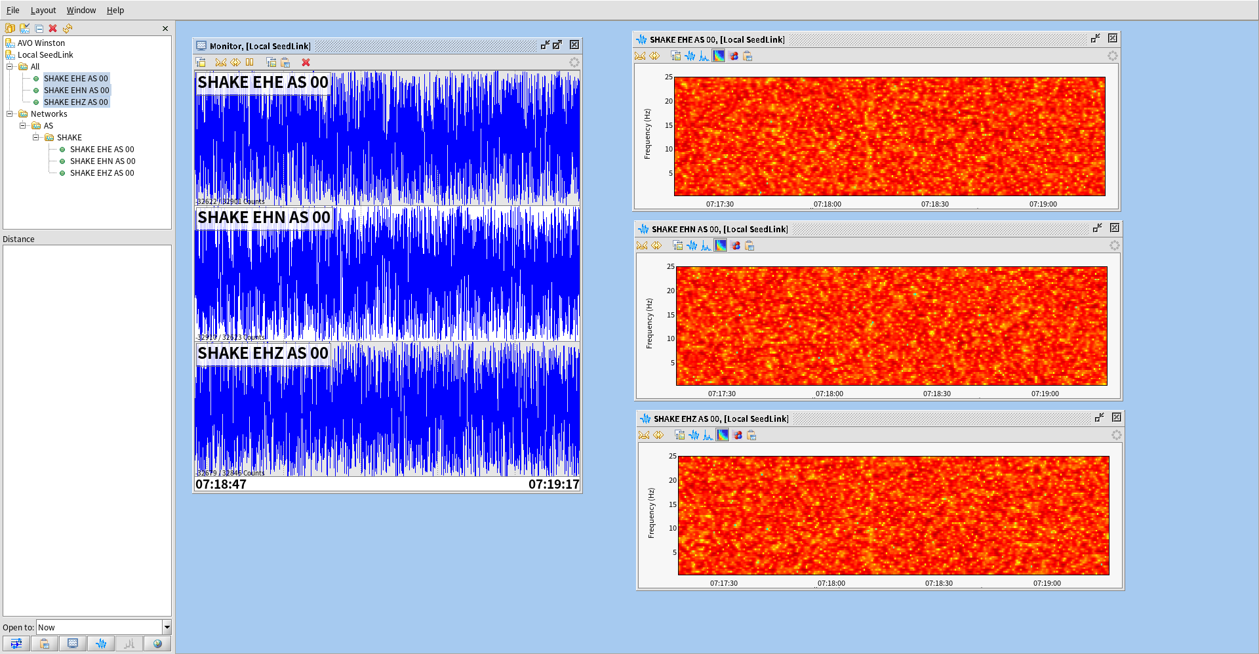Select particle motion view in SHAKE EHN window

pos(735,245)
